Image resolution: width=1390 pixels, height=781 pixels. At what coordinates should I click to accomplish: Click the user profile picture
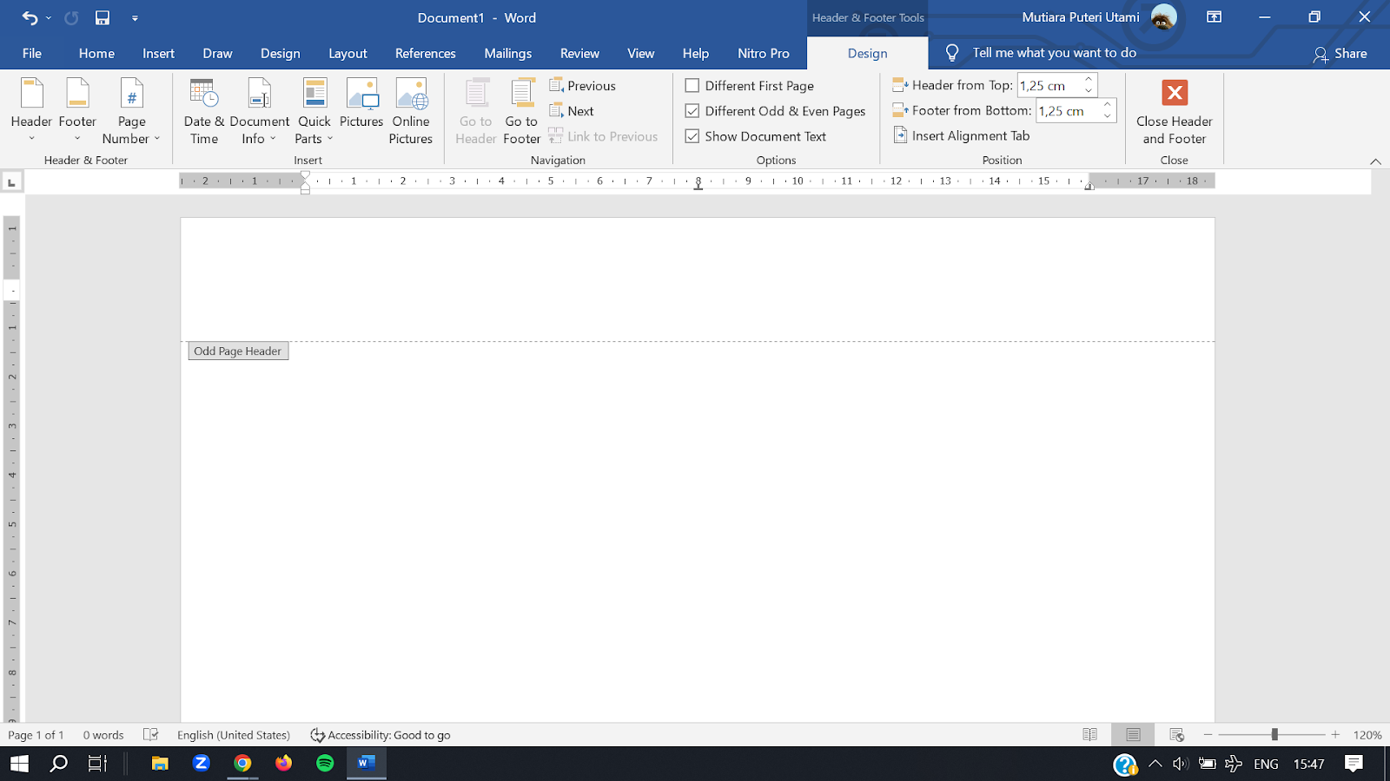(x=1163, y=16)
